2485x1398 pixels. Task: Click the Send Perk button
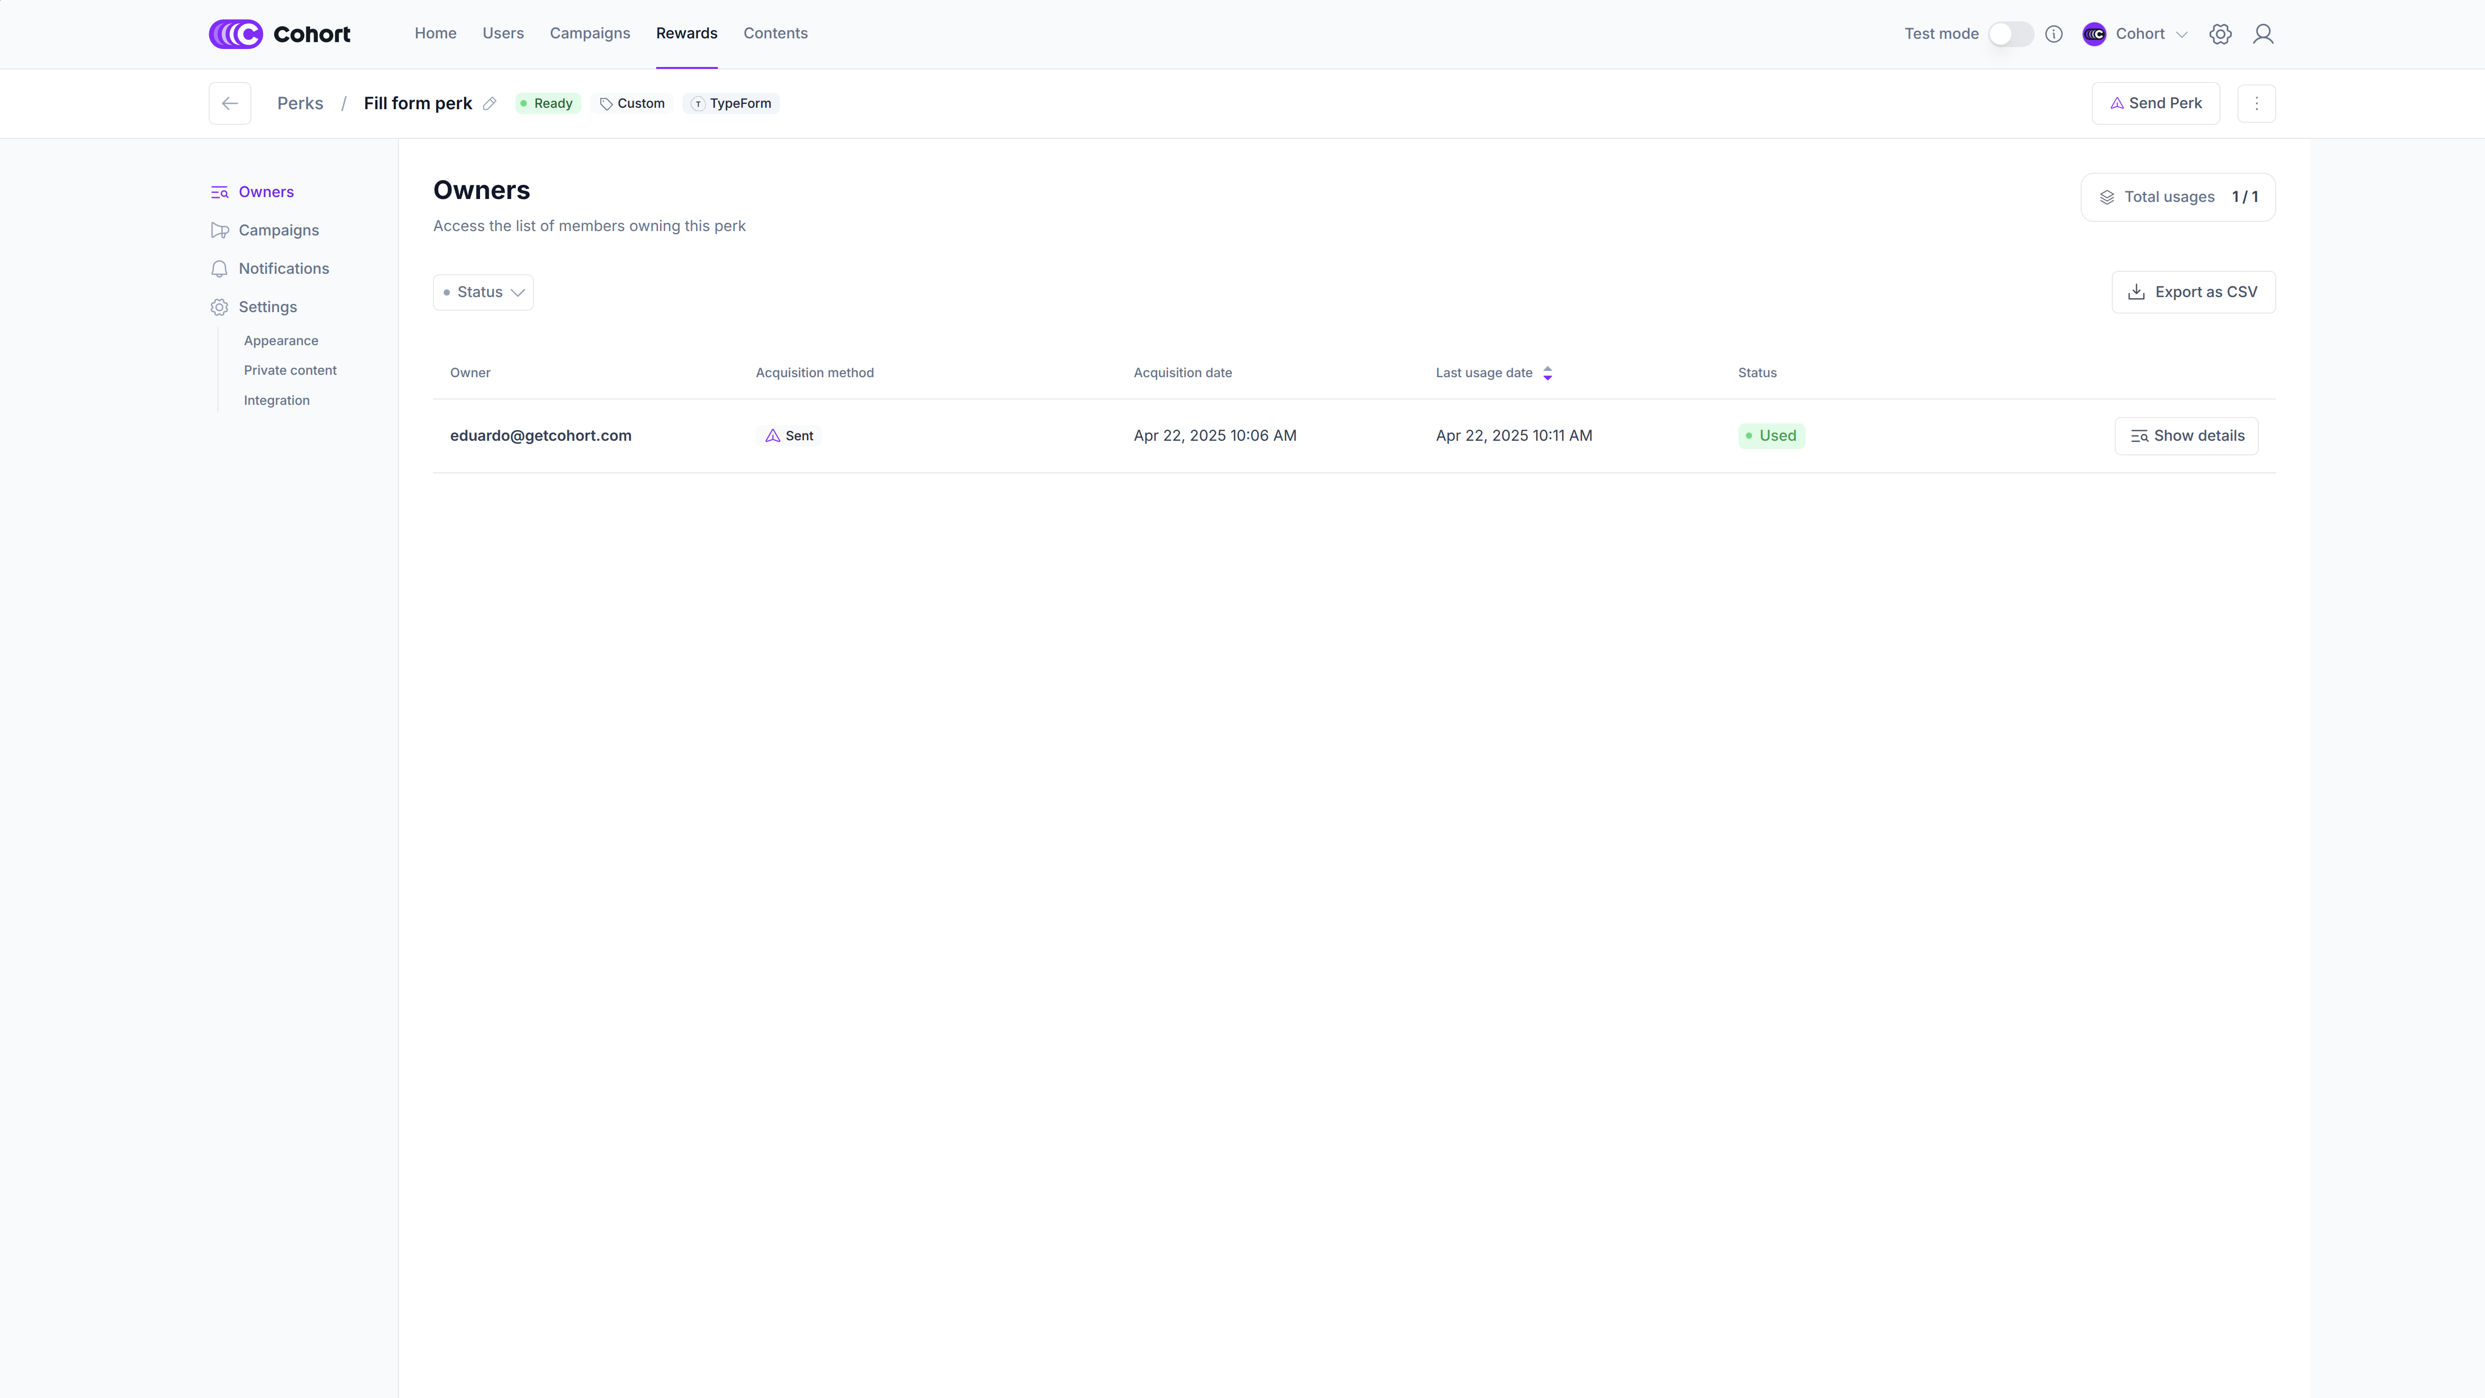2155,103
